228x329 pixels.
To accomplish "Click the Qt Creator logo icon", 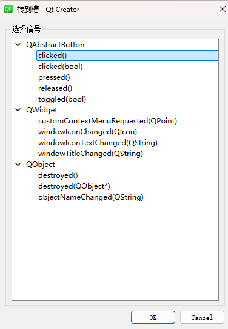I will (8, 10).
